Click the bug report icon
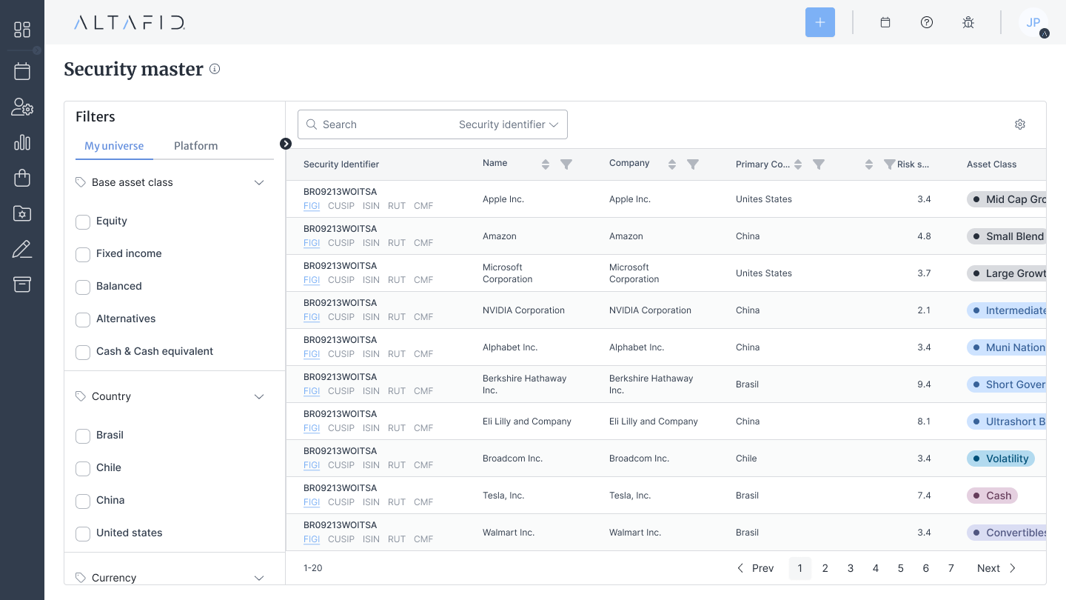 pos(968,22)
